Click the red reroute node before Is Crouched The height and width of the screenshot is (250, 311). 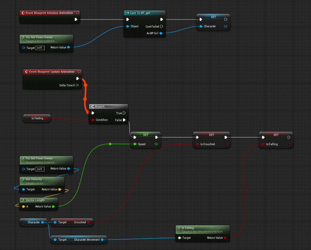coord(179,144)
